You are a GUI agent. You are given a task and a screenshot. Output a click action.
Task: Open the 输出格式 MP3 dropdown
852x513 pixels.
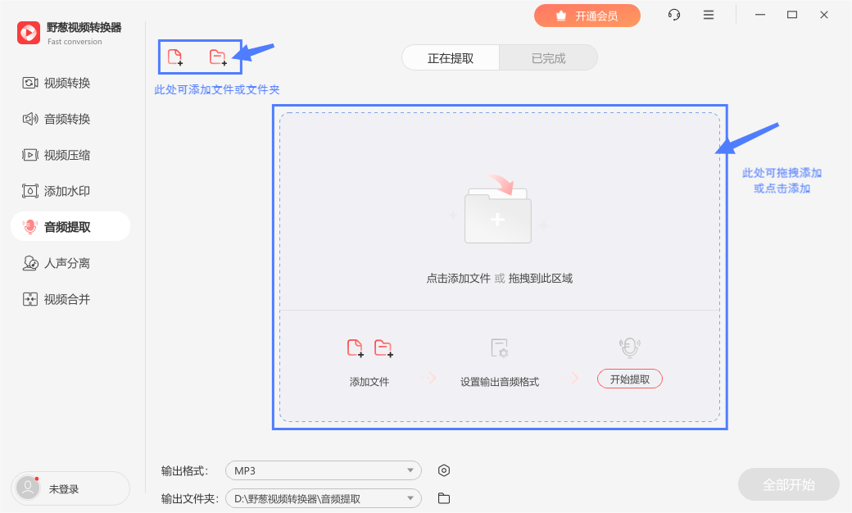[324, 470]
